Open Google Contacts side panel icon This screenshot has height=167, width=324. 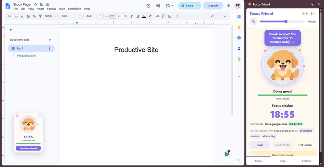(239, 49)
